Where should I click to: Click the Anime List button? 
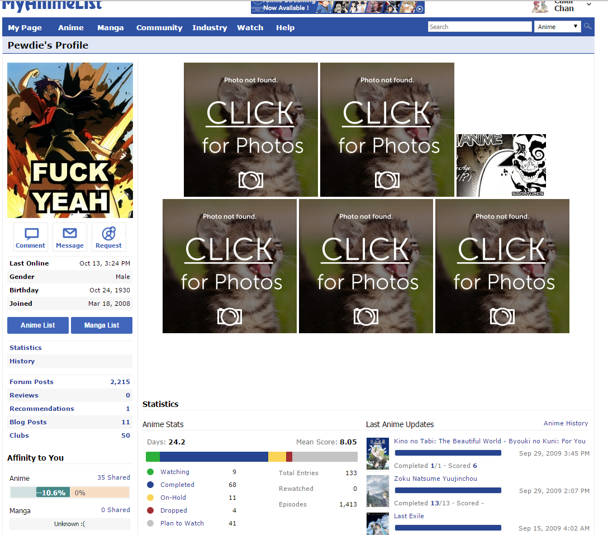[38, 325]
